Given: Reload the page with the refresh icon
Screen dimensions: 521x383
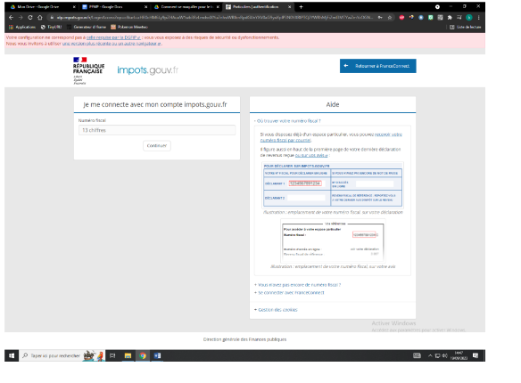Looking at the screenshot, I should coord(30,18).
